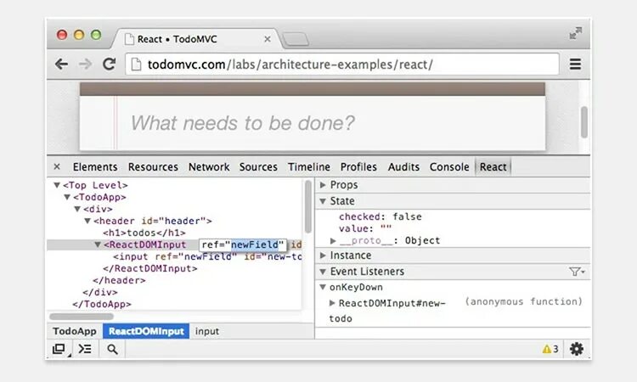Select TodoApp in the breadcrumb bar
Screen dimensions: 637x382
point(75,331)
